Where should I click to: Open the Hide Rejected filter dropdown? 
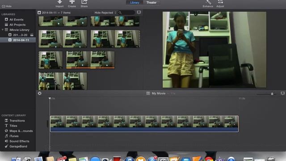pyautogui.click(x=105, y=13)
